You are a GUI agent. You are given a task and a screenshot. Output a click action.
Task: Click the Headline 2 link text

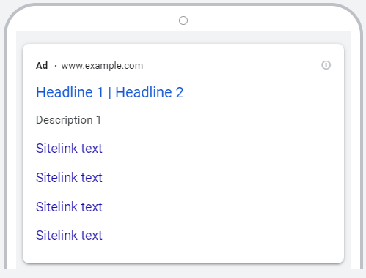click(150, 92)
